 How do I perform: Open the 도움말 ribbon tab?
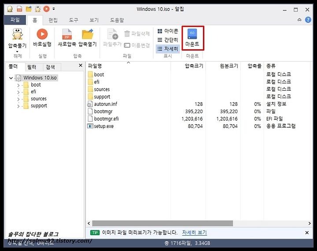117,20
